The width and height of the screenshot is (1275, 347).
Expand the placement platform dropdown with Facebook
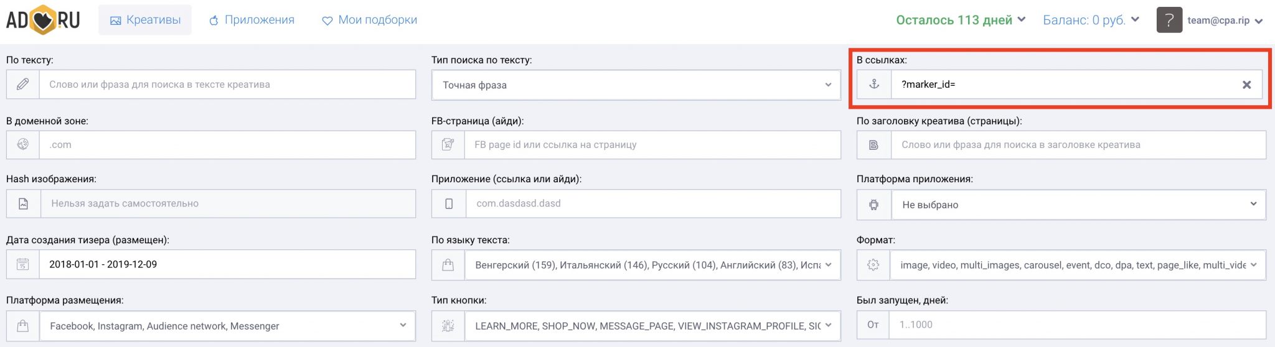pyautogui.click(x=227, y=326)
